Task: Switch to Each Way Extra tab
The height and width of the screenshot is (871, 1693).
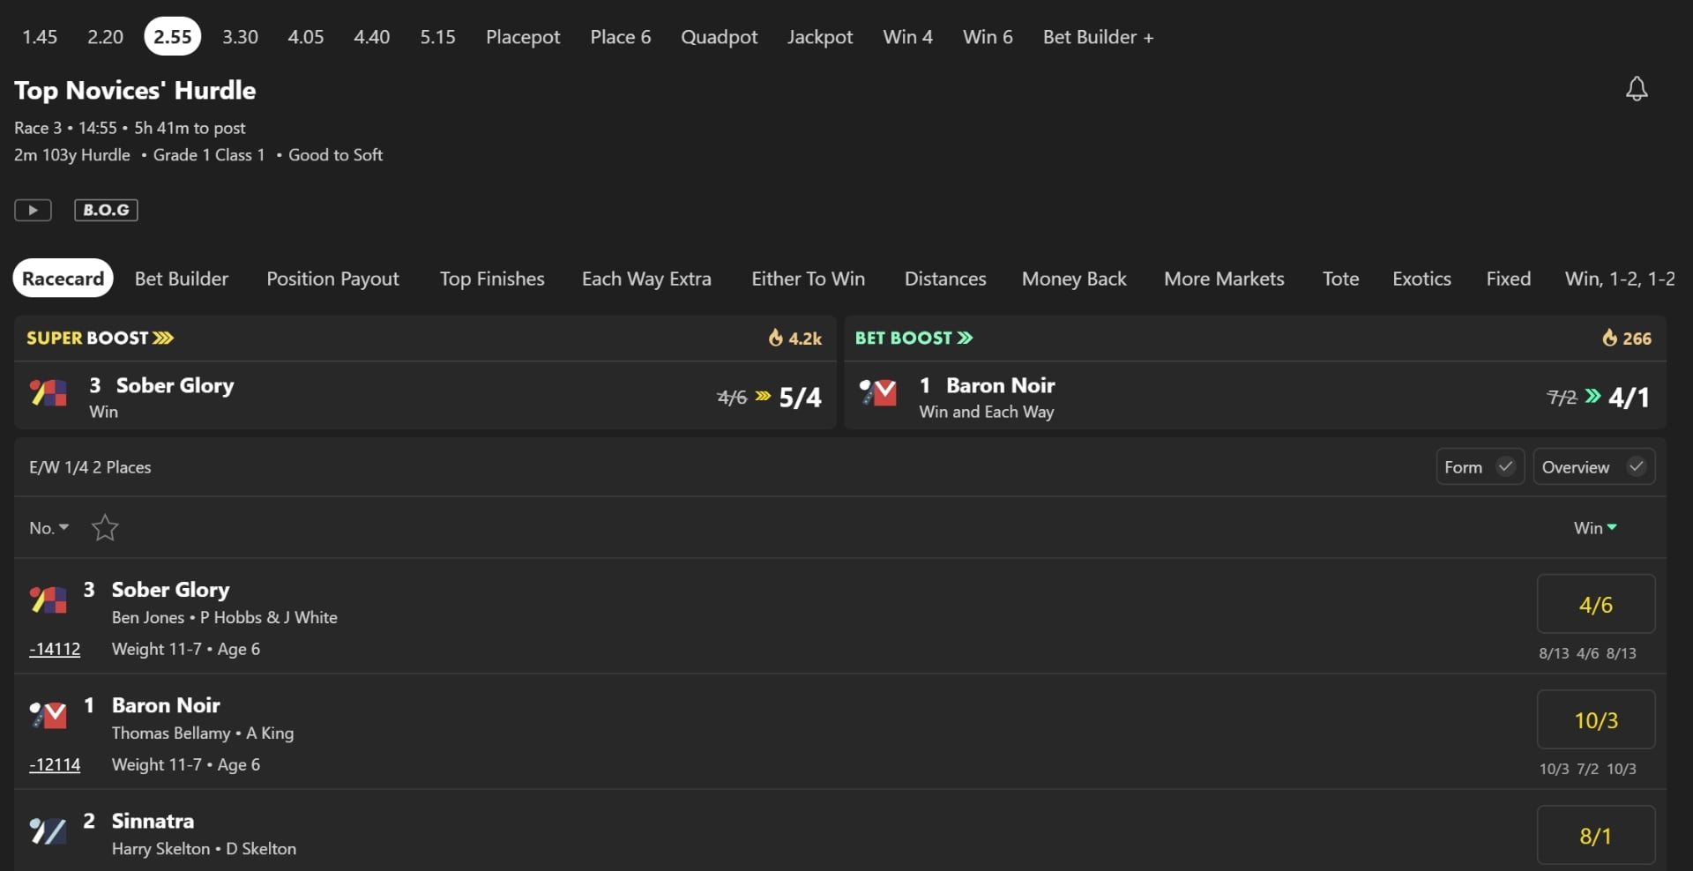Action: click(646, 279)
